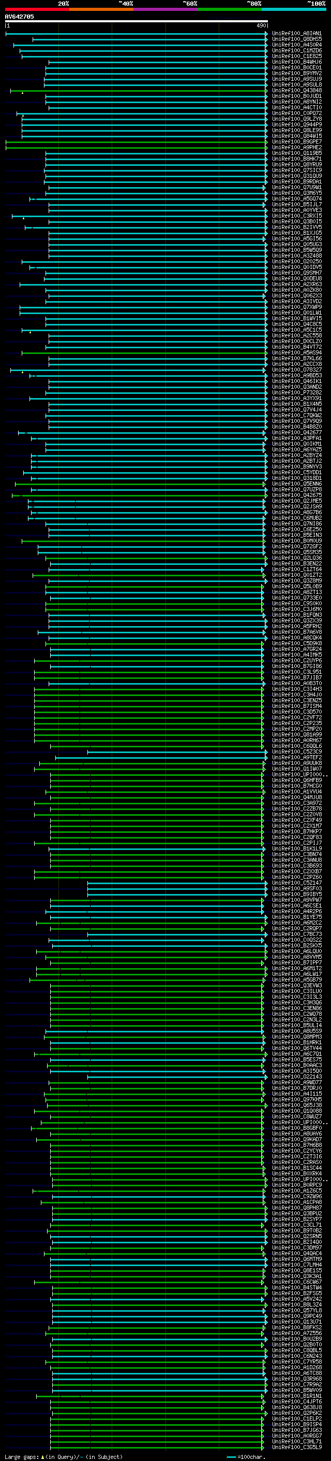This screenshot has height=1461, width=331.
Task: Select hit label UniRef100_A9TEF2
Action: 296,758
